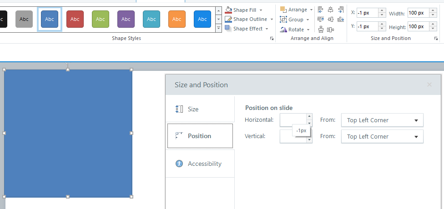Open the Arrange menu

(x=296, y=10)
